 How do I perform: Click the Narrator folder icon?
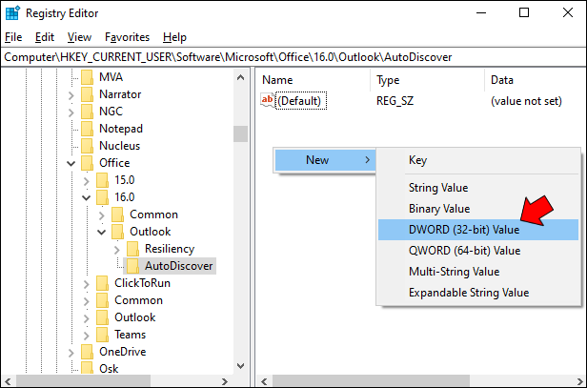pyautogui.click(x=88, y=94)
